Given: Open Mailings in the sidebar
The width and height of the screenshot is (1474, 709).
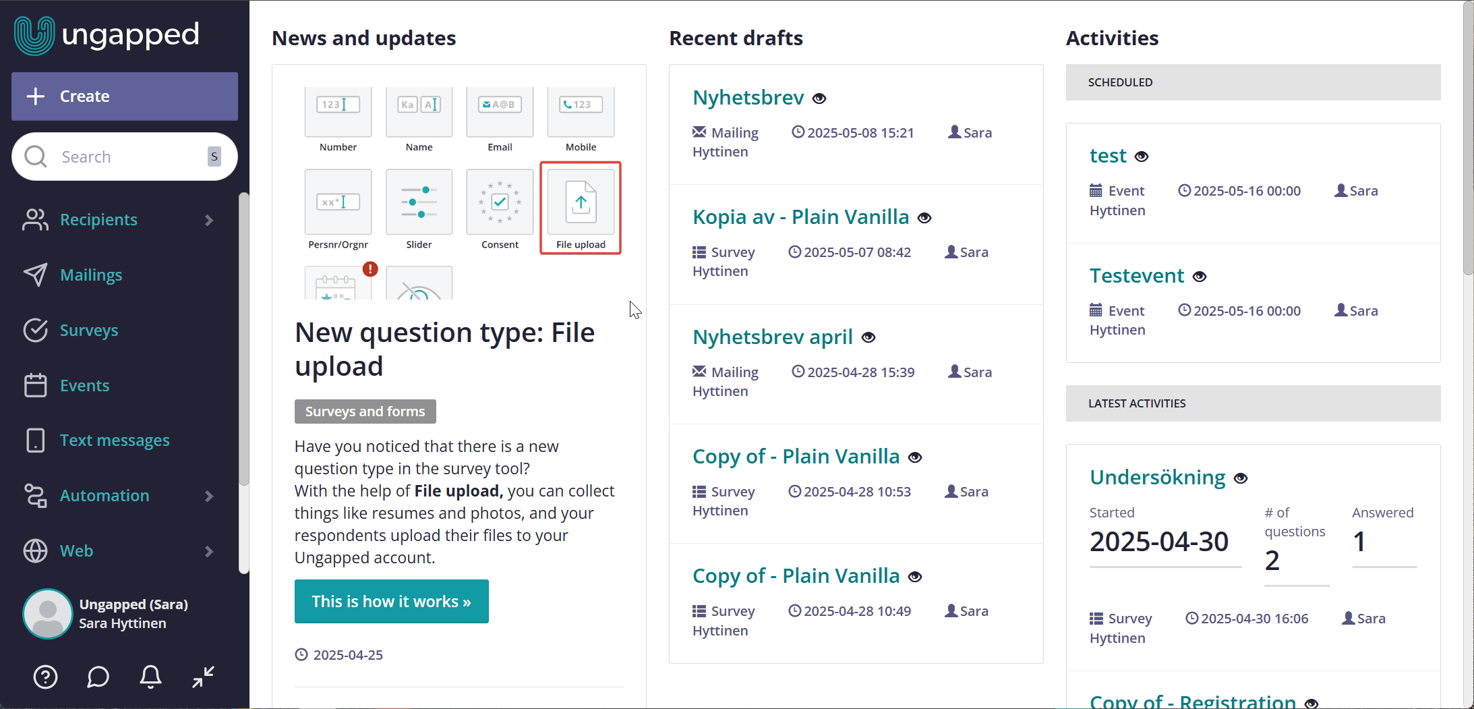Looking at the screenshot, I should point(91,275).
